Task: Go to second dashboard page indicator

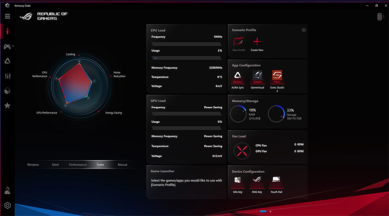Action: (x=270, y=212)
